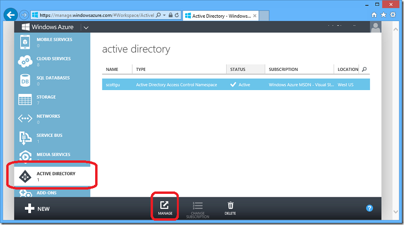Viewport: 404px width, 225px height.
Task: Open the Add-ons icon
Action: 25,193
